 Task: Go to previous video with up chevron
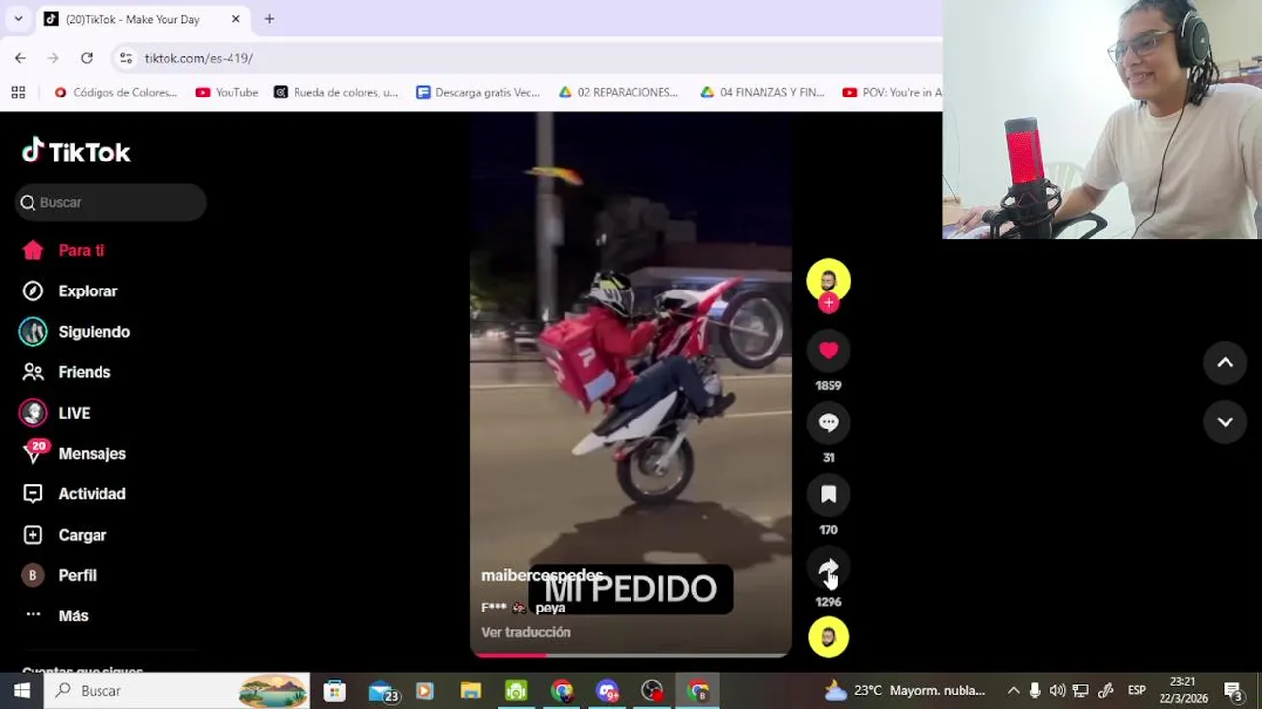pos(1225,362)
